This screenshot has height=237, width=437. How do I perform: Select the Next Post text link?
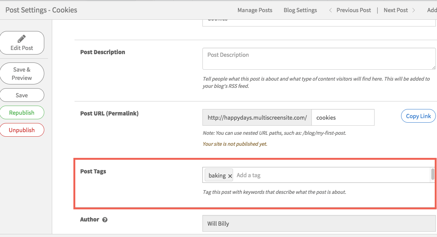coord(395,10)
